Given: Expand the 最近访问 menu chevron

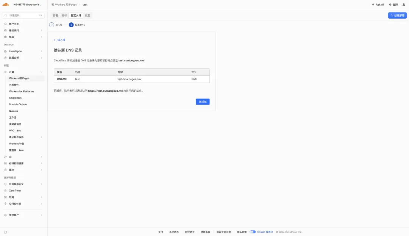Looking at the screenshot, I should (x=42, y=31).
